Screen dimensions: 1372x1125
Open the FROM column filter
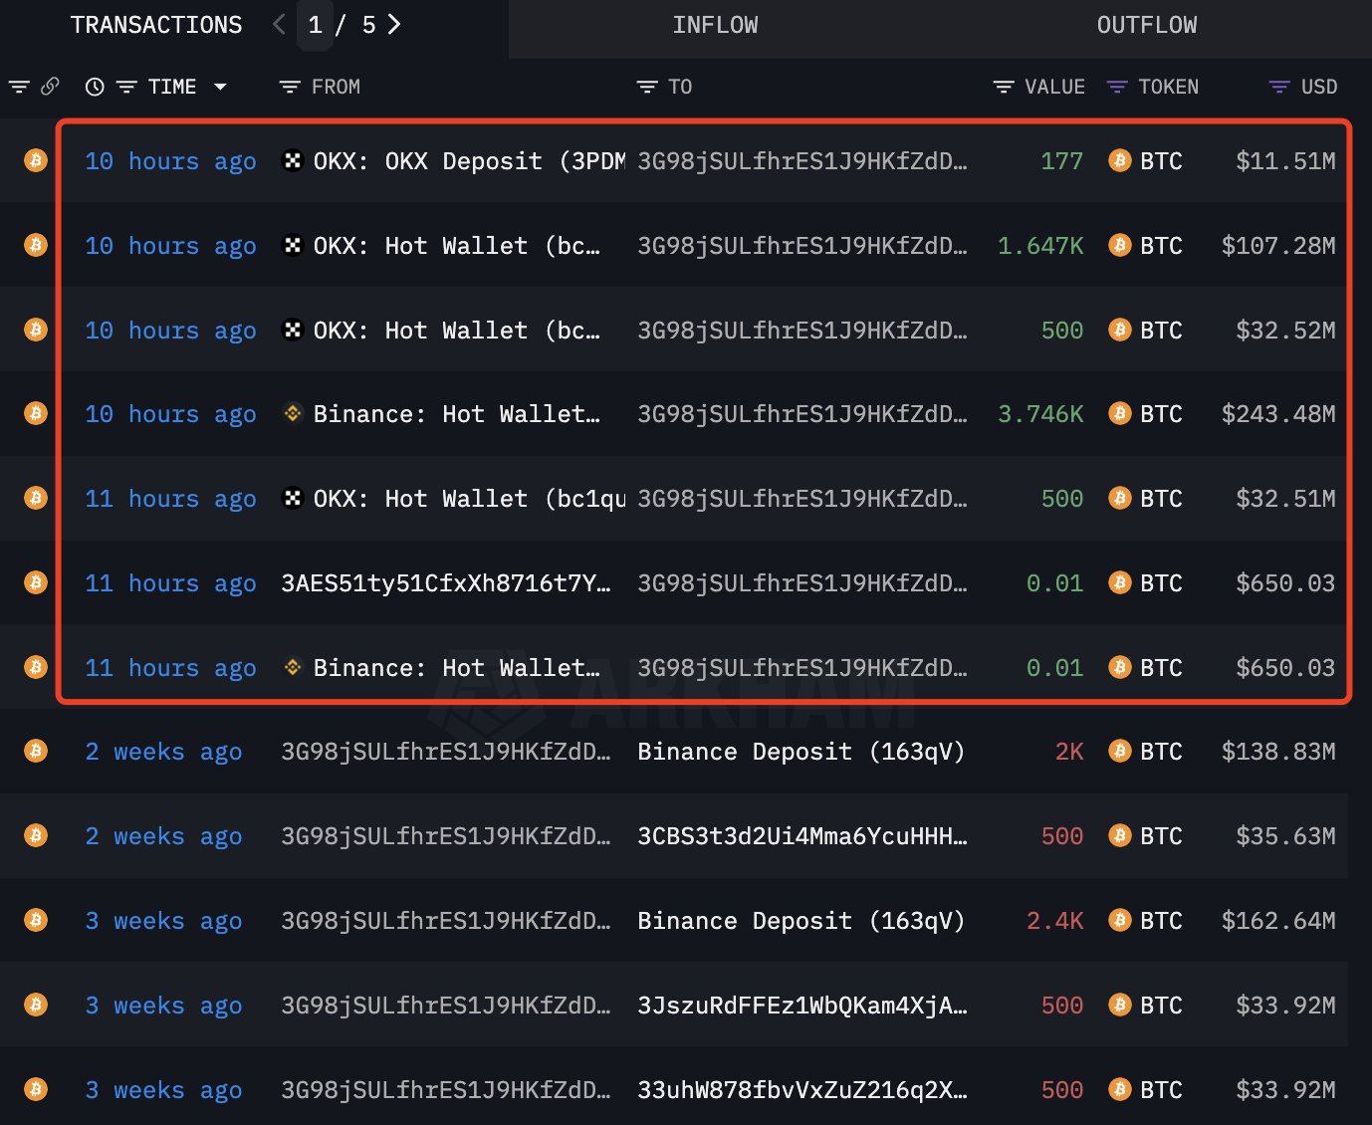point(290,88)
